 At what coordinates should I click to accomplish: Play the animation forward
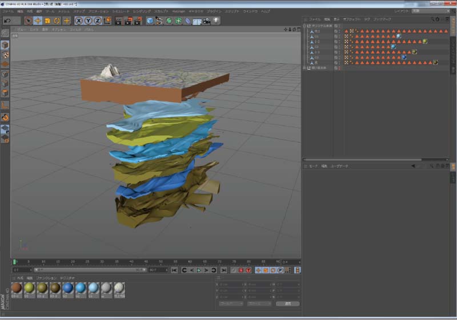point(199,270)
